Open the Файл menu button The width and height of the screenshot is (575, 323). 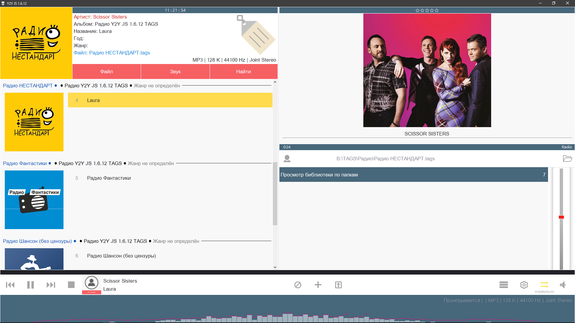[106, 71]
